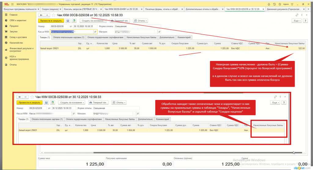The width and height of the screenshot is (313, 170).
Task: Open the hamburger sections menu
Action: 12,4
